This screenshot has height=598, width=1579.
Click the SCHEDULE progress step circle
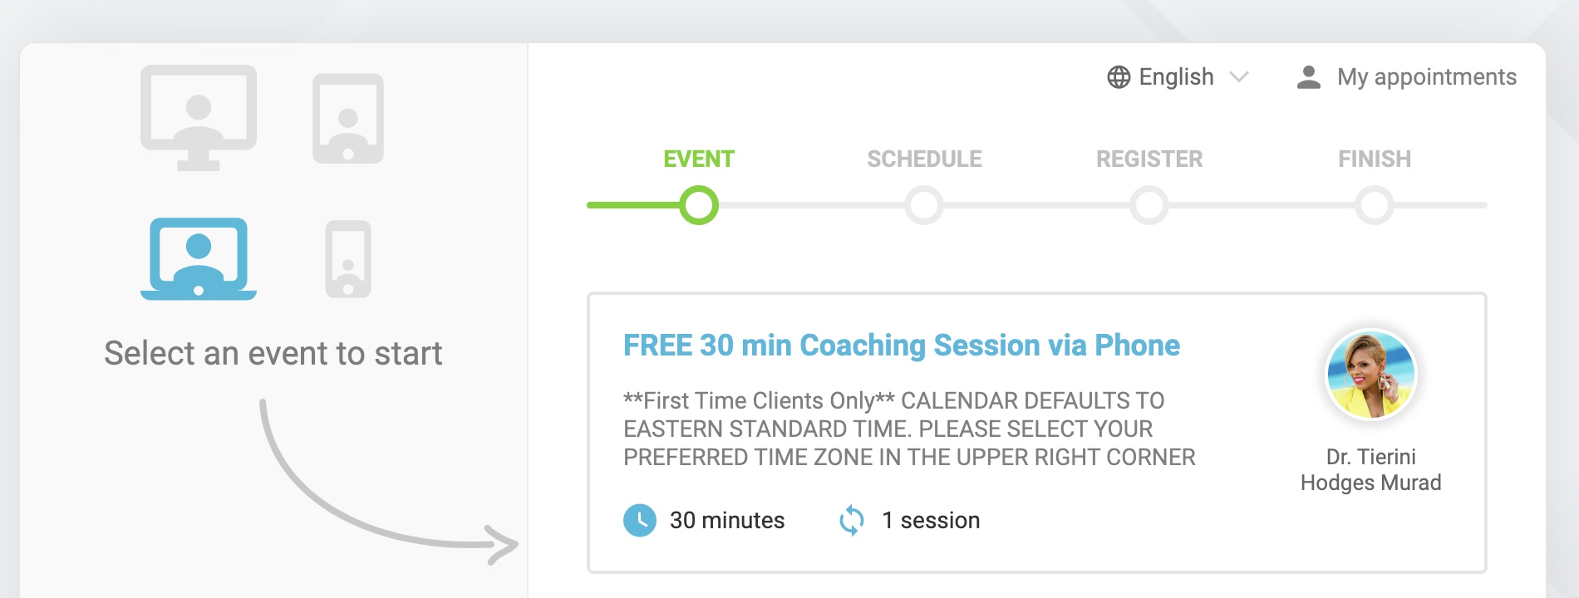pos(924,205)
